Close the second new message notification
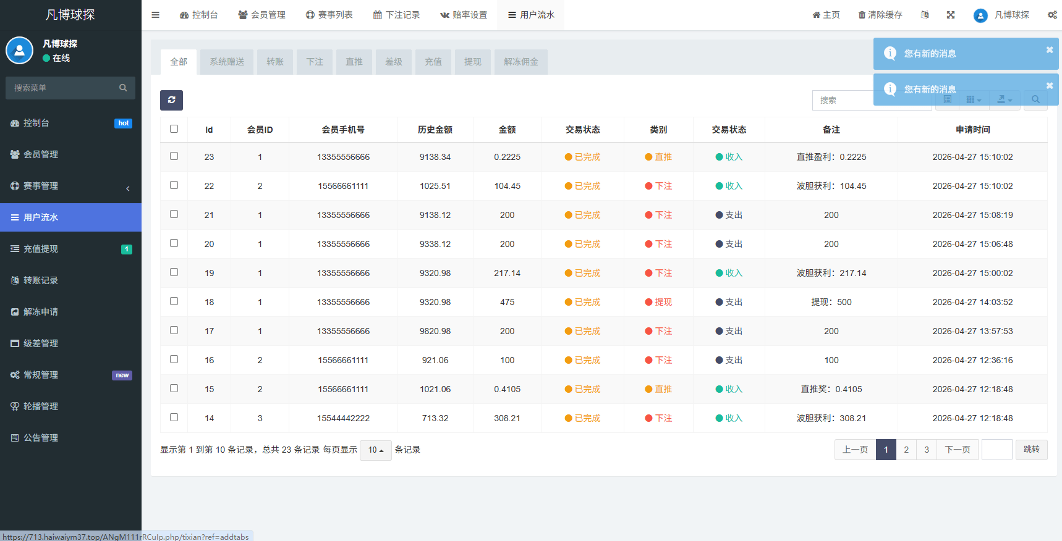The height and width of the screenshot is (541, 1062). [x=1050, y=86]
